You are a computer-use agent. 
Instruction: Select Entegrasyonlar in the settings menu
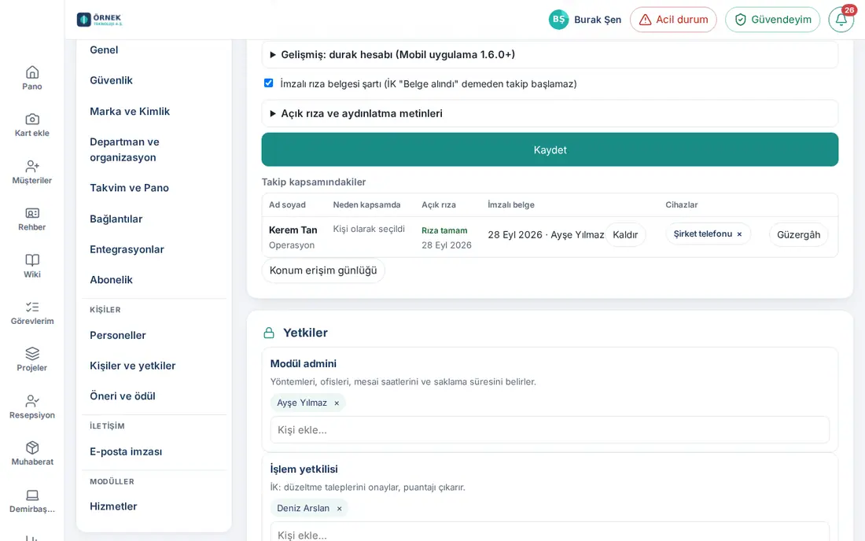[127, 249]
